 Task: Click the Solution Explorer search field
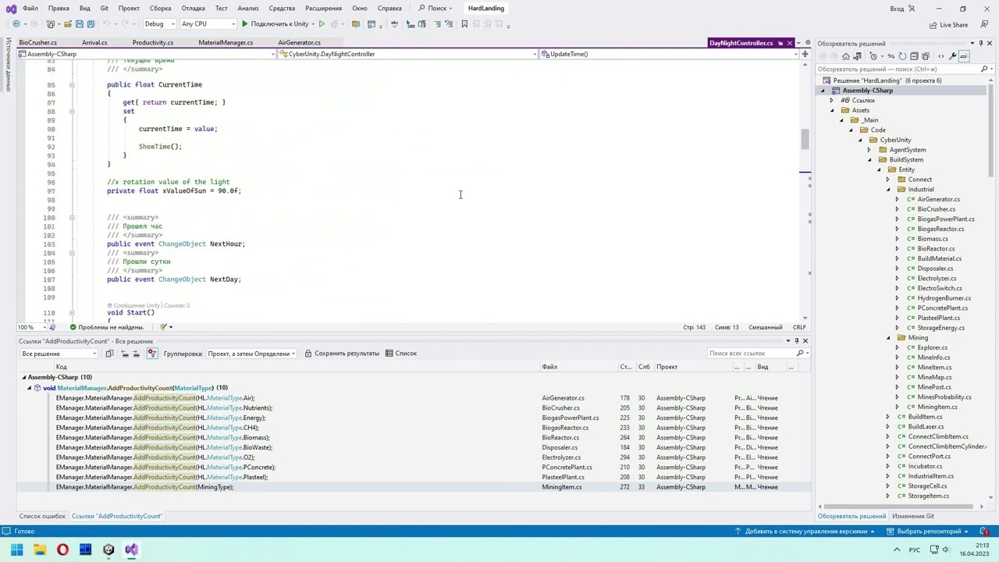point(905,69)
